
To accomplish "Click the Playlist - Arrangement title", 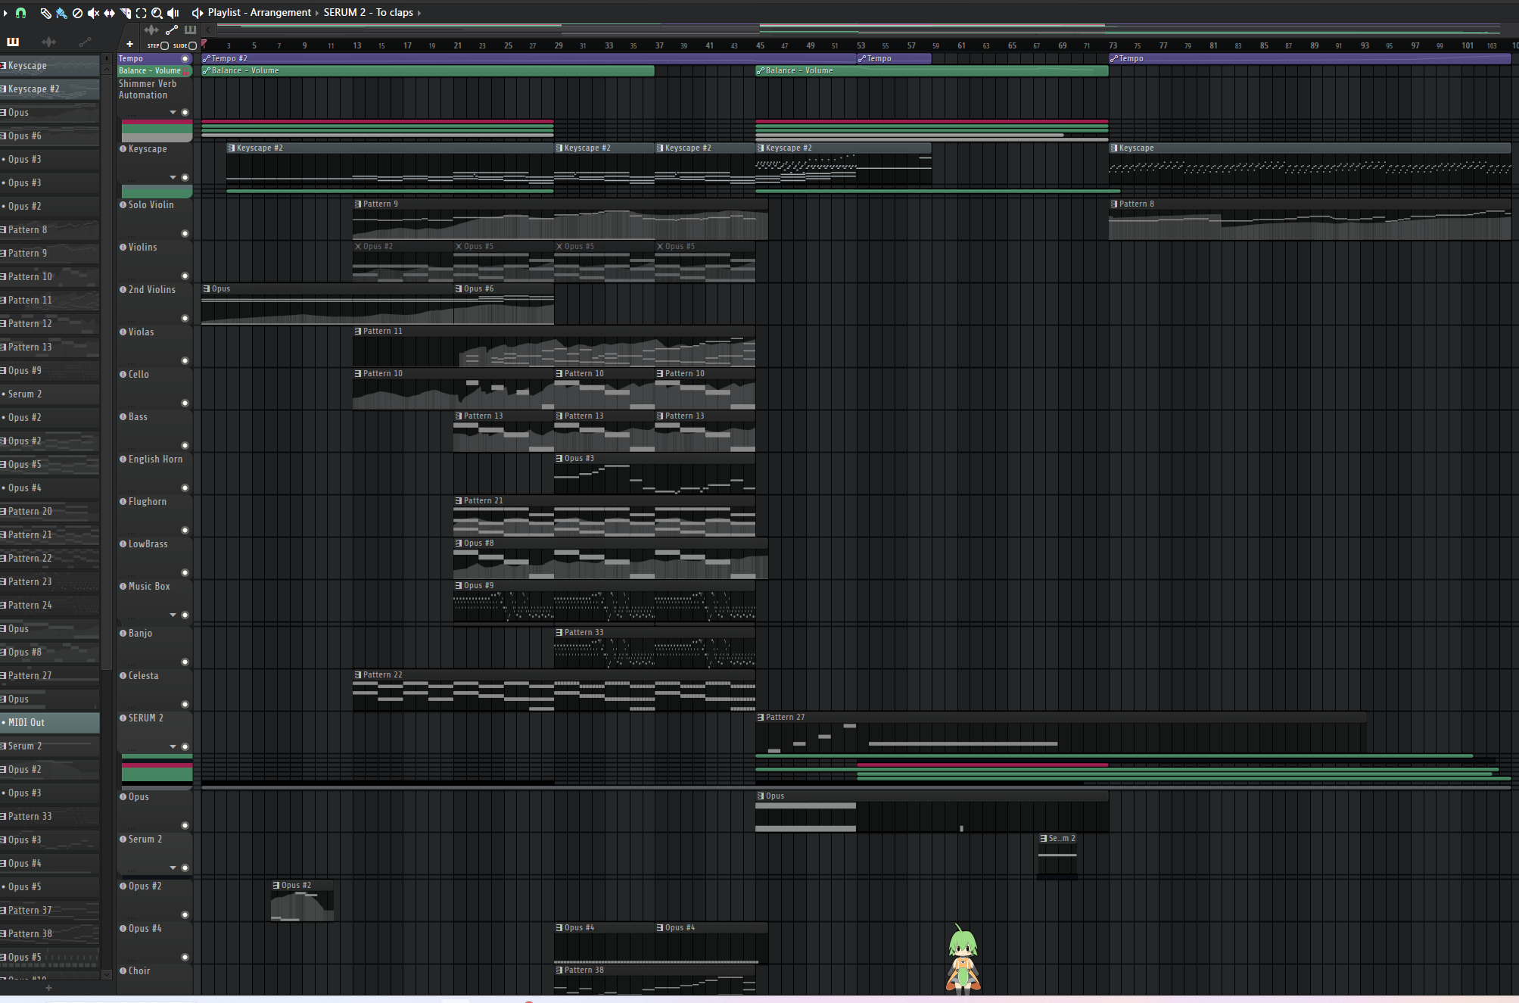I will tap(259, 13).
